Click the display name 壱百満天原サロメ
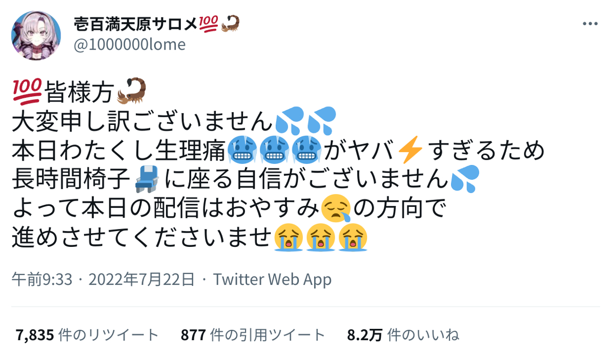 (x=139, y=23)
